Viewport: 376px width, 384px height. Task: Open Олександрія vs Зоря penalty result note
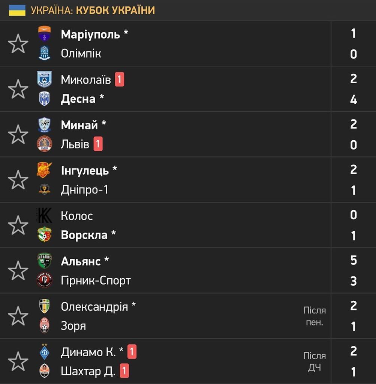tap(315, 316)
